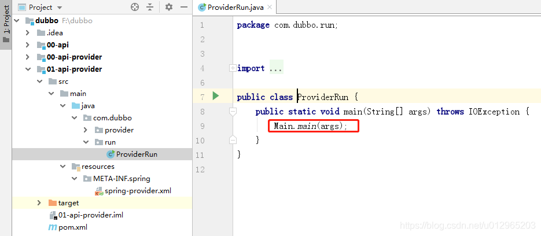
Task: Select the .idea folder row
Action: (102, 33)
